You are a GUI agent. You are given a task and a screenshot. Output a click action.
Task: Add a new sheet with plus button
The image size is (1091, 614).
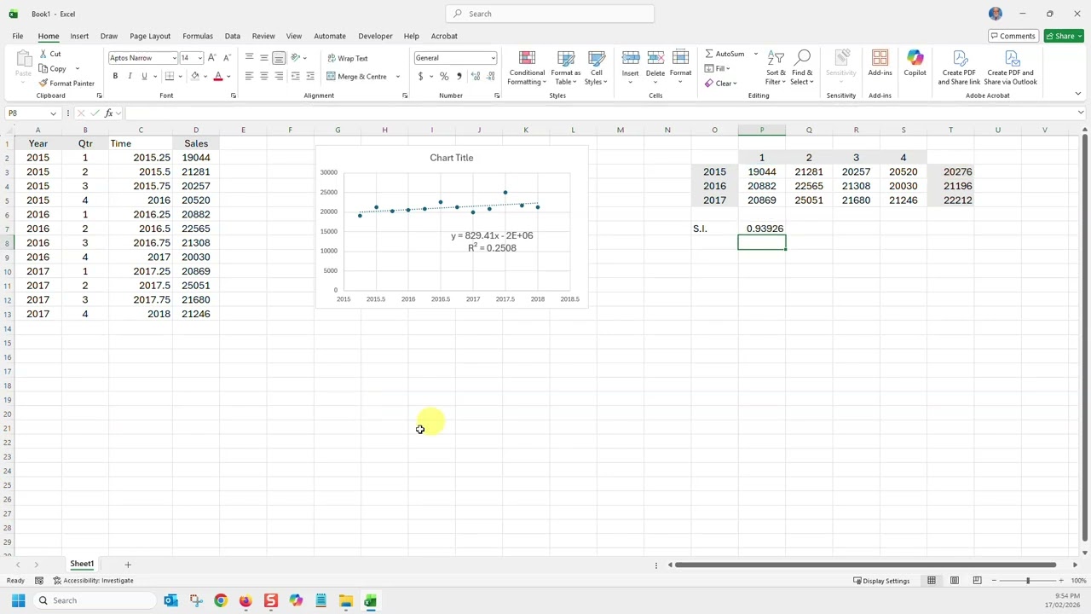click(x=128, y=565)
